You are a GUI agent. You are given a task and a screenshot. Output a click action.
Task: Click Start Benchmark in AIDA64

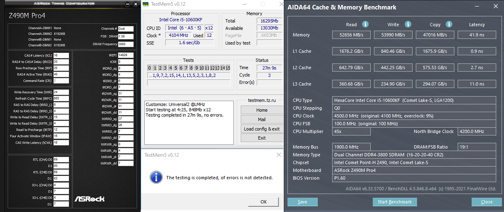(x=395, y=202)
